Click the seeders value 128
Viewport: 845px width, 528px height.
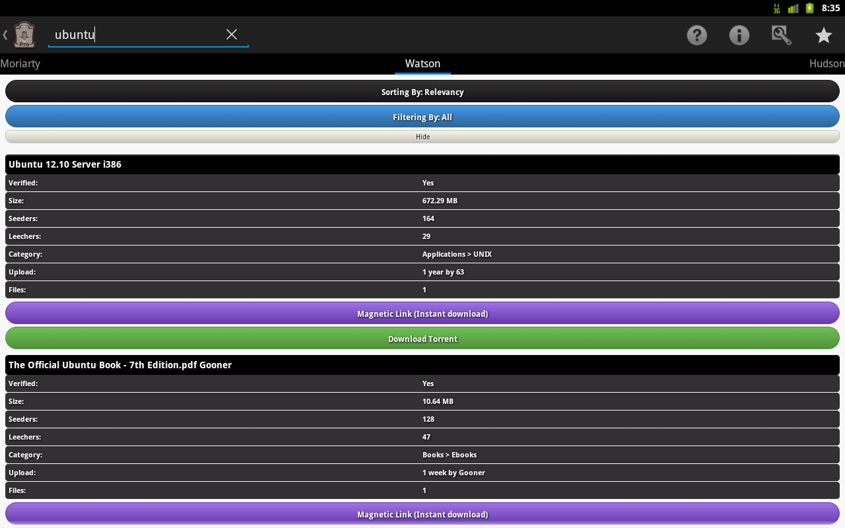[428, 419]
